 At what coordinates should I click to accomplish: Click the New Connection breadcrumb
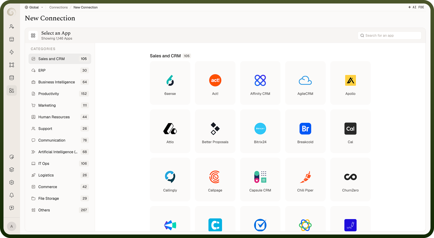click(x=85, y=7)
